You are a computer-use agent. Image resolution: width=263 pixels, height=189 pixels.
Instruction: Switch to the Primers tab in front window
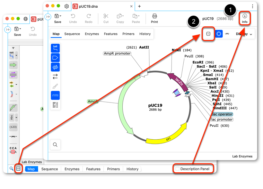[x=128, y=34]
